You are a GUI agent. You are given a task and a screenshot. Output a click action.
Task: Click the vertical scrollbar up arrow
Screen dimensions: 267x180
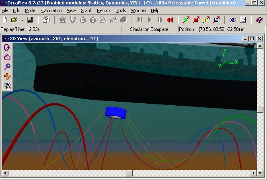coord(260,46)
